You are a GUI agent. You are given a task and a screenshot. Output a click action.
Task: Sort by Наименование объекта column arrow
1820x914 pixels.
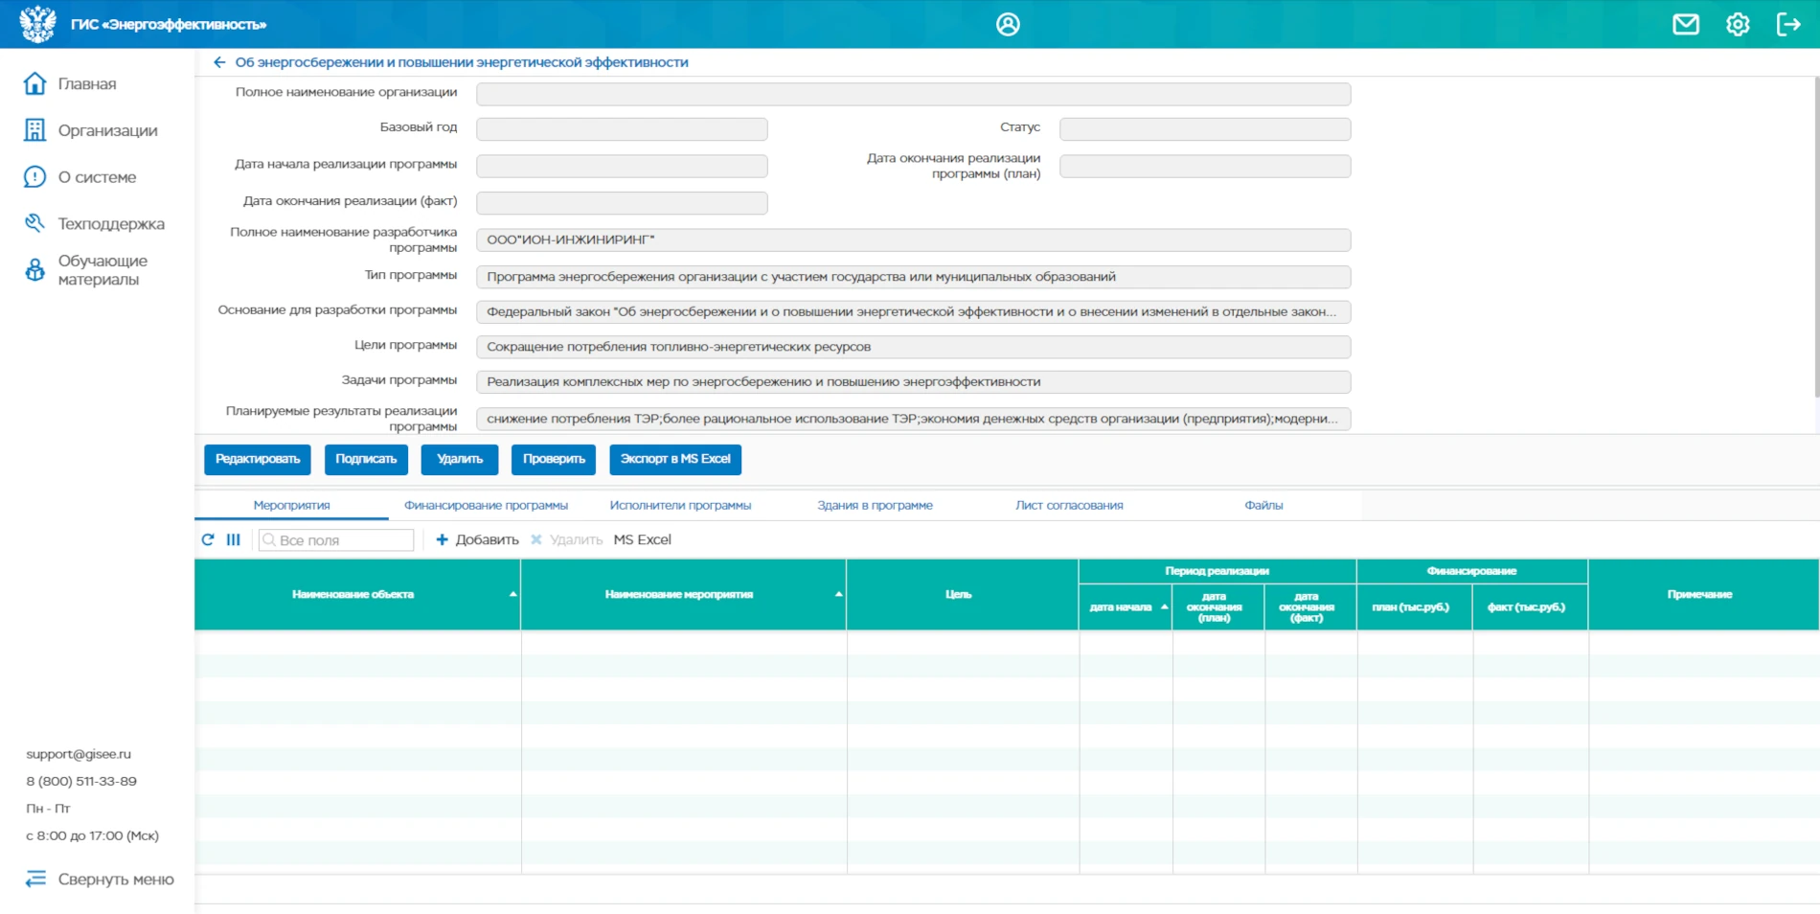[512, 594]
